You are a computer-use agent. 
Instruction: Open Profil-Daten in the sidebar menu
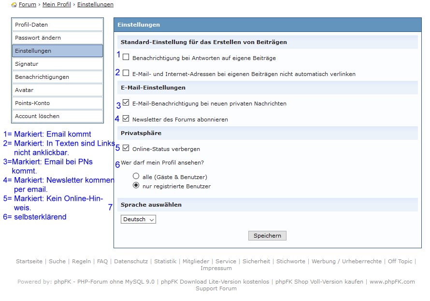pos(57,25)
